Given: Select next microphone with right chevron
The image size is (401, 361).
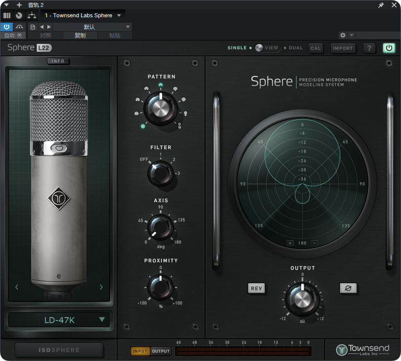Looking at the screenshot, I should pyautogui.click(x=101, y=287).
